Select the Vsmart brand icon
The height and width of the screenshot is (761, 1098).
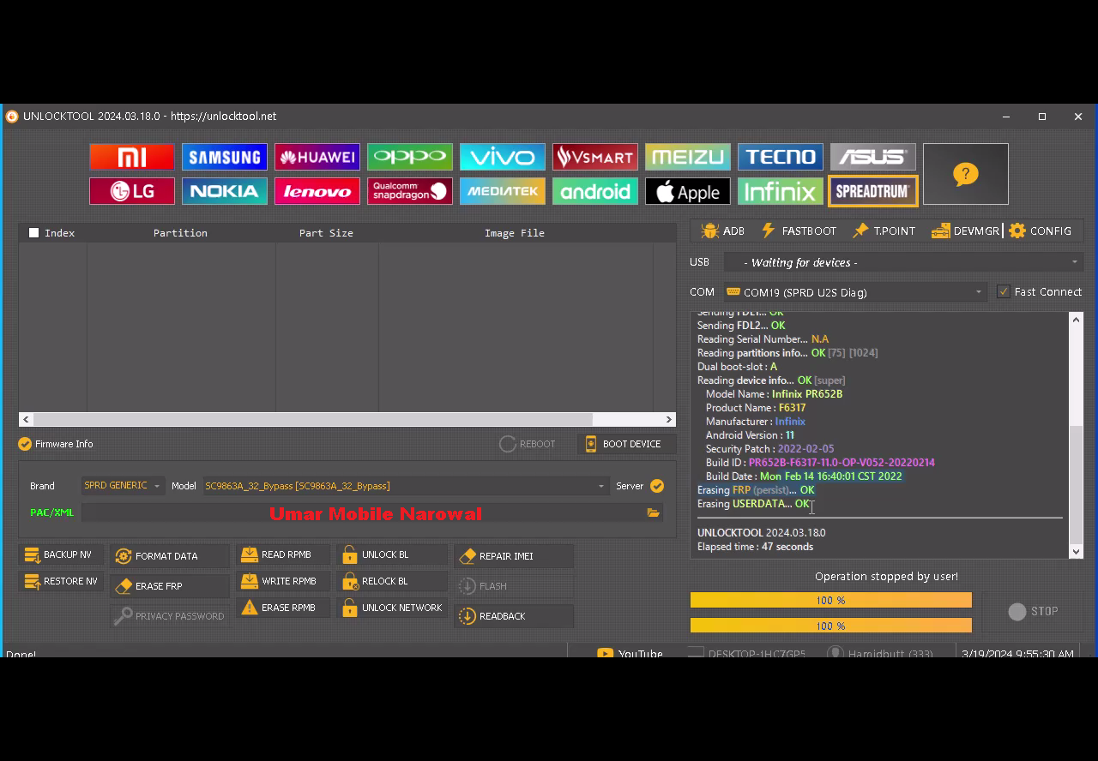[x=595, y=157]
